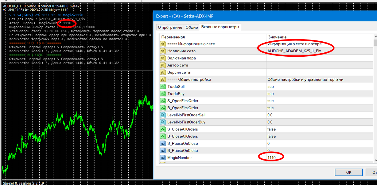Click the AUDCHF,H1 chart title text
This screenshot has height=185, width=377.
click(12, 6)
